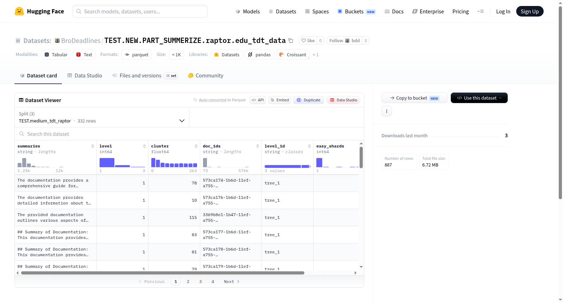Switch to the Data Studio tab
Viewport: 563px width, 303px height.
point(84,75)
